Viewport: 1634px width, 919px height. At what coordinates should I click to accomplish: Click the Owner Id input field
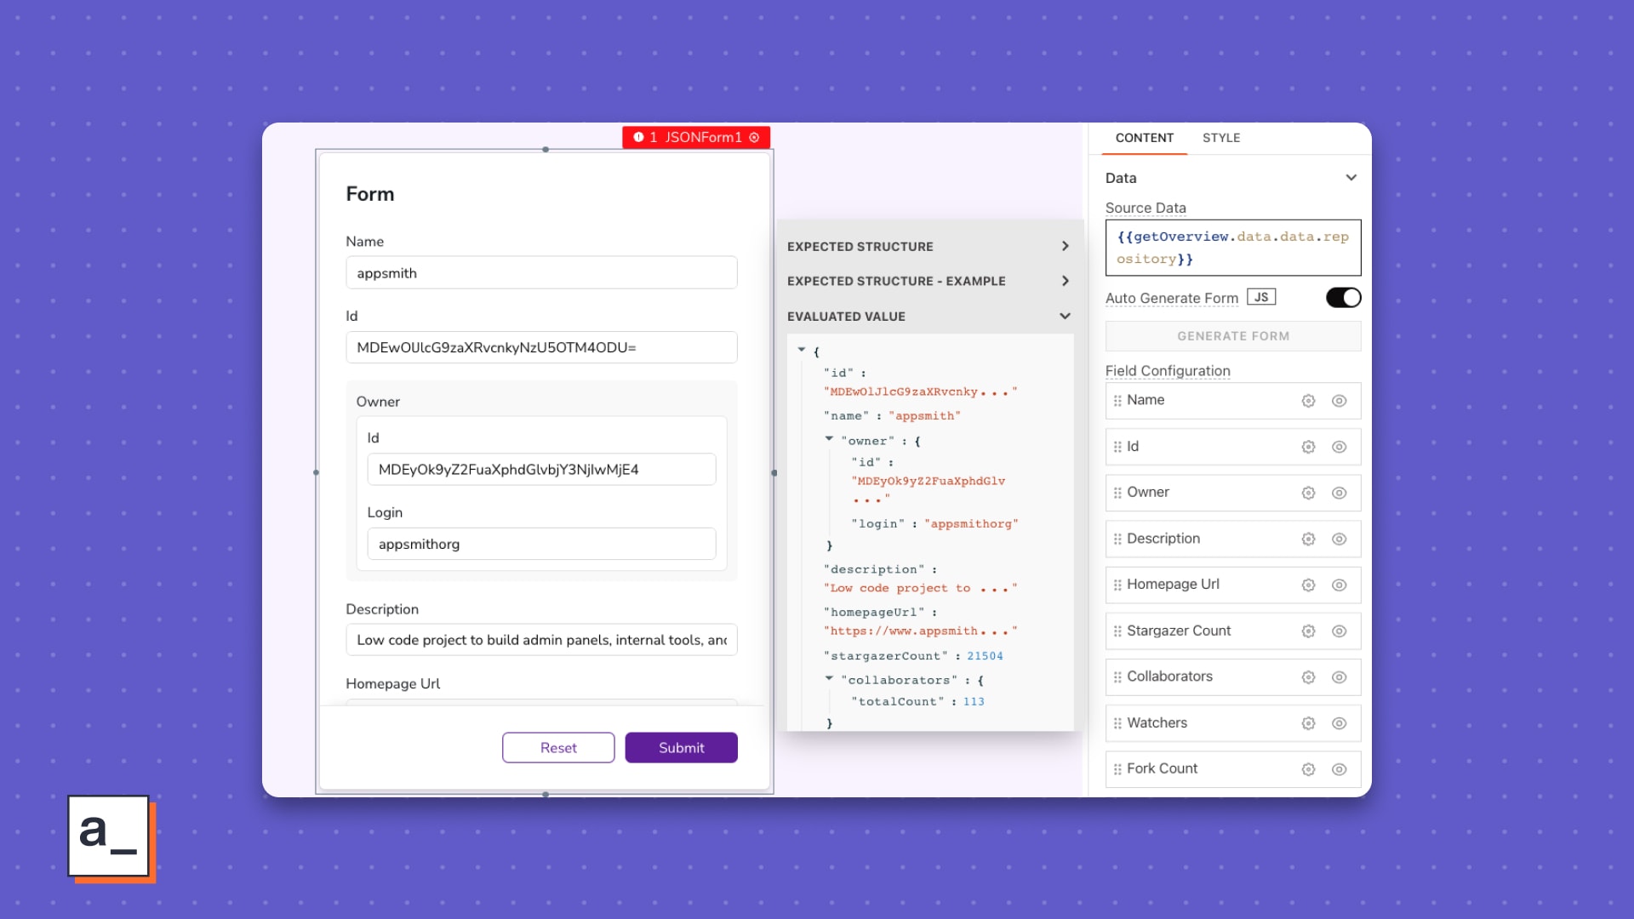click(x=541, y=470)
